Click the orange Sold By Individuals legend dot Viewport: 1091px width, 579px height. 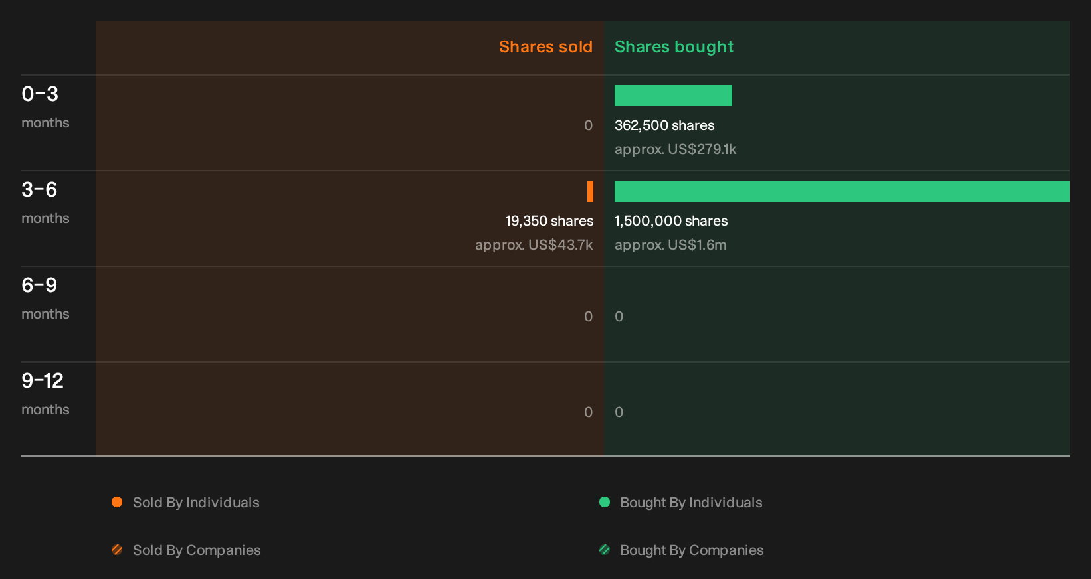pos(117,502)
